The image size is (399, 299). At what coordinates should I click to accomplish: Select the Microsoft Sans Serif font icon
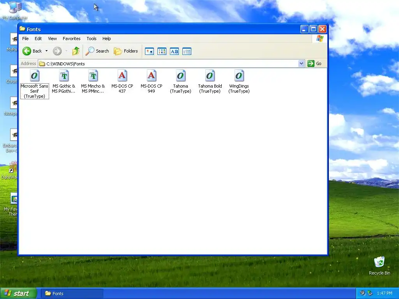[35, 76]
